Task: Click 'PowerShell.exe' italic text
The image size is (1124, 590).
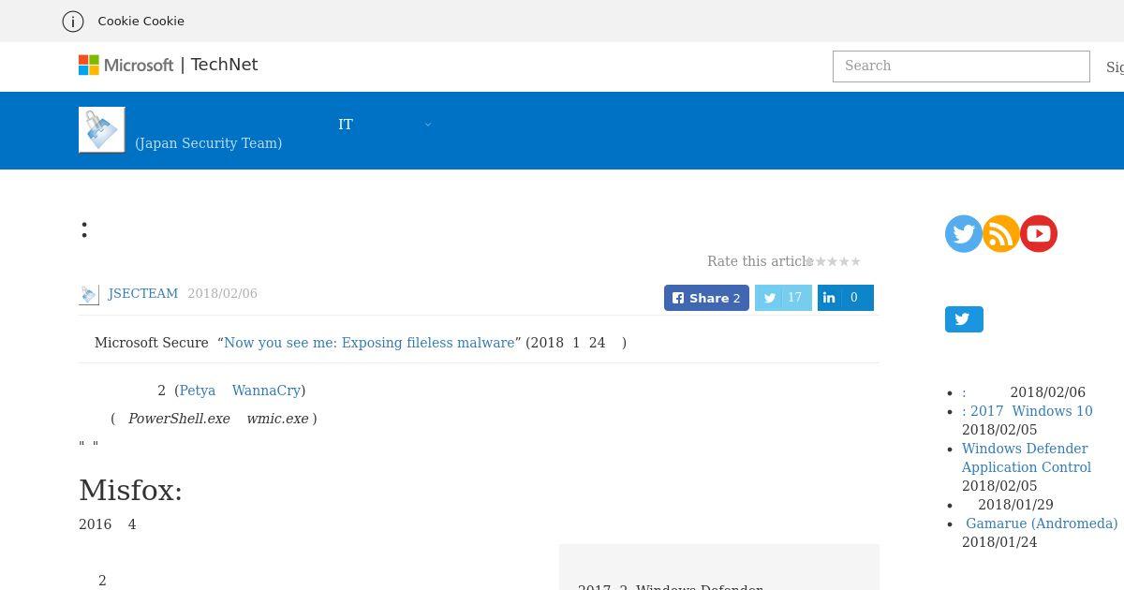Action: [x=179, y=419]
